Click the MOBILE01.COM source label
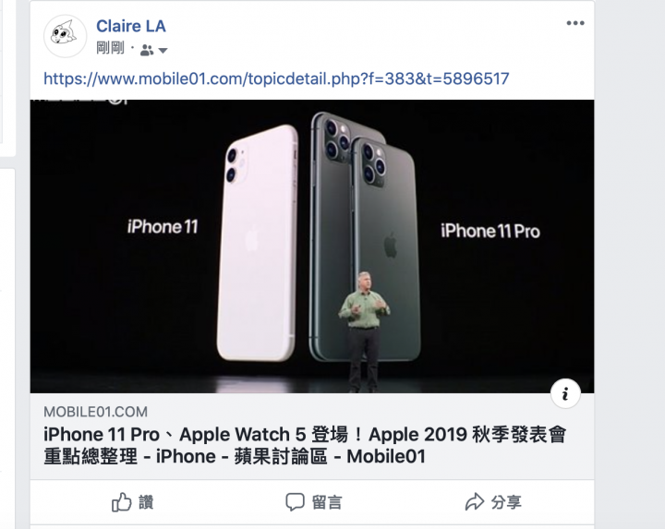The height and width of the screenshot is (529, 665). [x=95, y=412]
